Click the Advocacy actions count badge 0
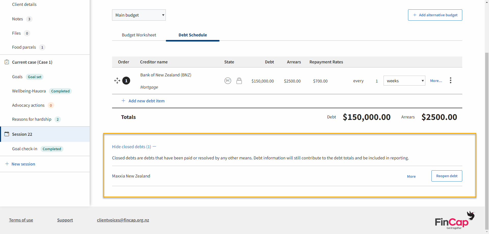Screen dimensions: 489x234 pos(51,105)
